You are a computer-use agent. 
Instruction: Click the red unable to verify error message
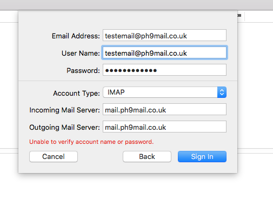[x=91, y=142]
